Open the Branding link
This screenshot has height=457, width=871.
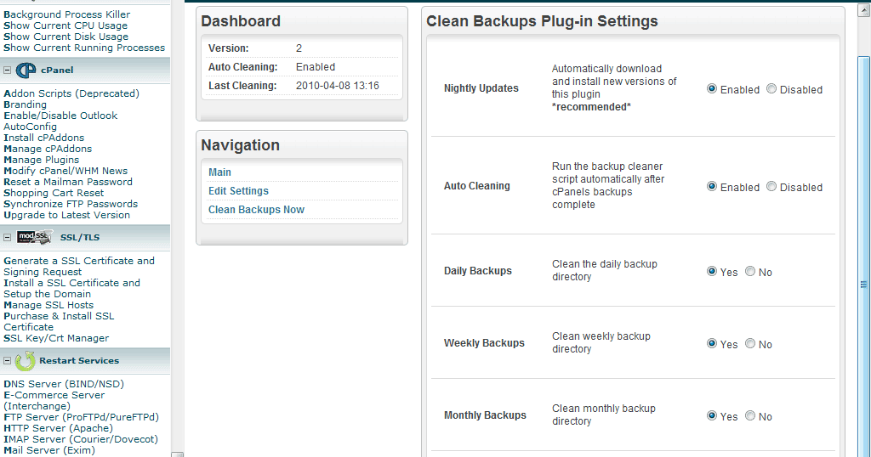(x=25, y=104)
